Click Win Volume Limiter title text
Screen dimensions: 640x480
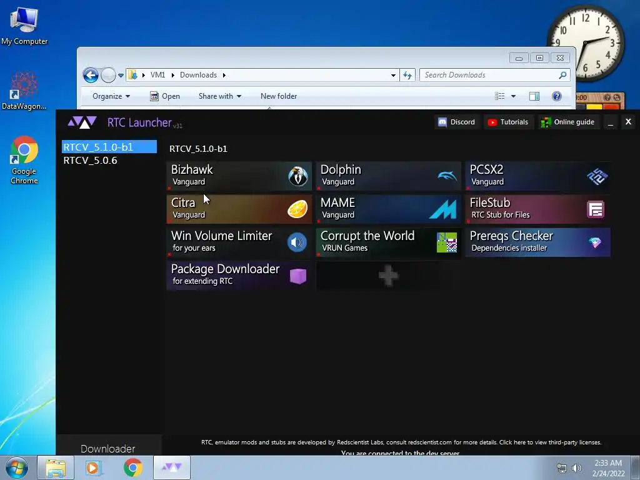[221, 236]
